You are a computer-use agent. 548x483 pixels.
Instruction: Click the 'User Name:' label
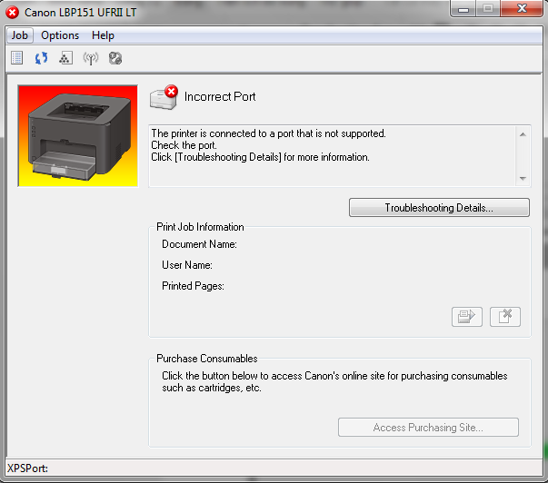[187, 265]
